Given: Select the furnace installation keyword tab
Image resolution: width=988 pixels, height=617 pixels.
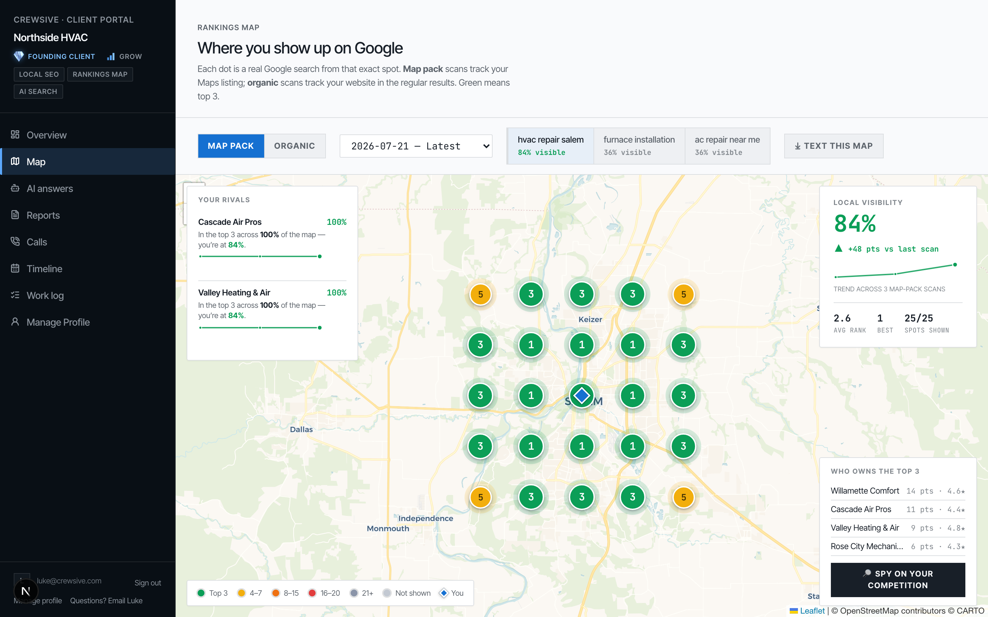Looking at the screenshot, I should [639, 146].
